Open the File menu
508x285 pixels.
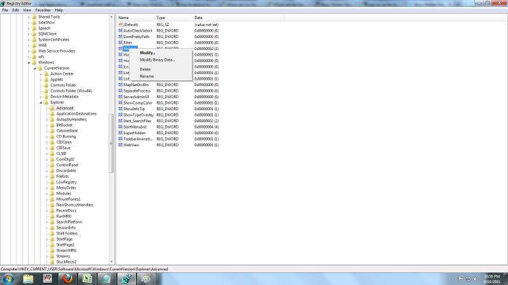pos(5,10)
